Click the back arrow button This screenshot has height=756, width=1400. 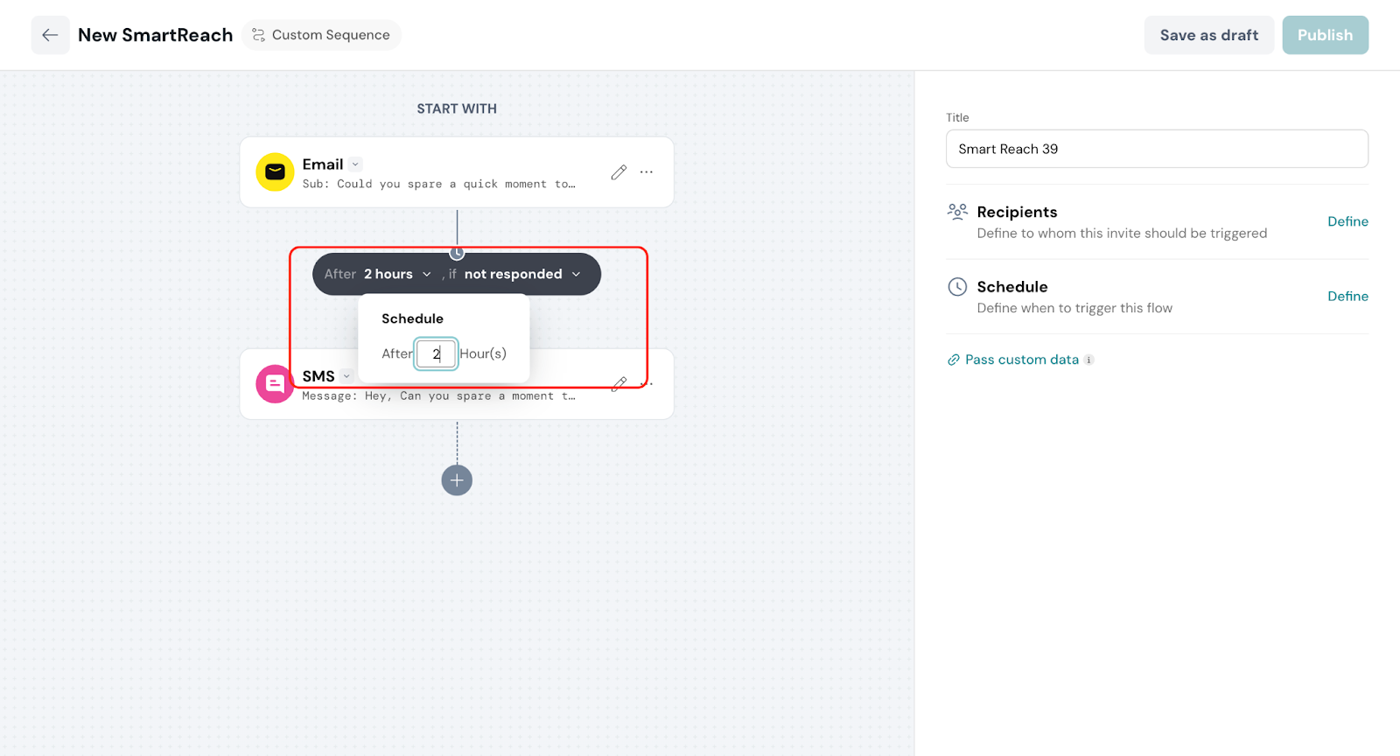coord(50,35)
